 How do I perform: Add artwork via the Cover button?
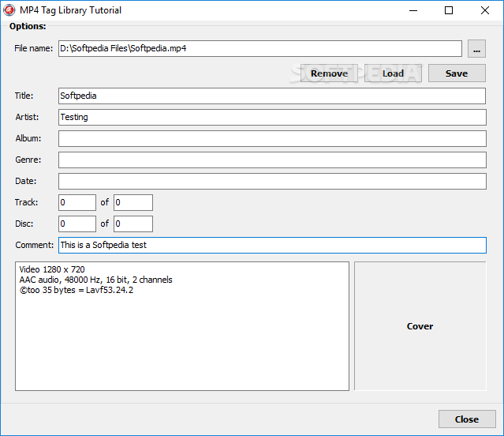(420, 326)
